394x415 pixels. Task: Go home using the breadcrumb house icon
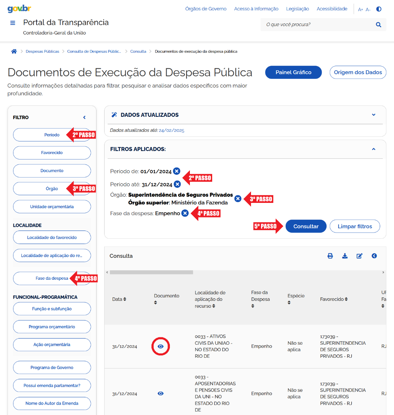(14, 51)
